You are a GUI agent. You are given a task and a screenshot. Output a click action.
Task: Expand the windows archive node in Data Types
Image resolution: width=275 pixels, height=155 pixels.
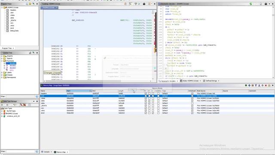click(x=2, y=116)
